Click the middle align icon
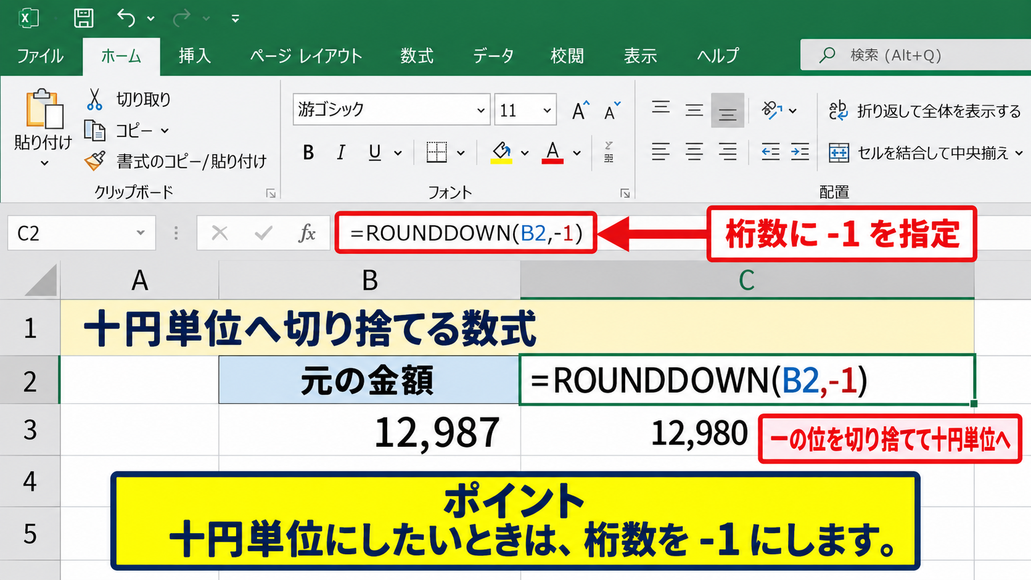This screenshot has height=580, width=1031. coord(694,110)
